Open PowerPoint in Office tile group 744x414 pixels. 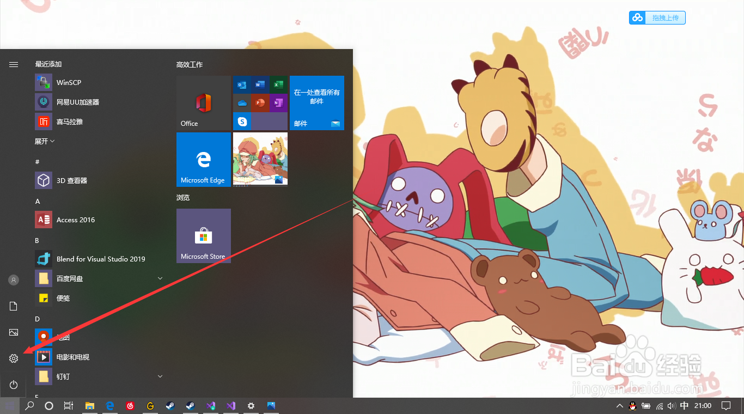tap(260, 102)
